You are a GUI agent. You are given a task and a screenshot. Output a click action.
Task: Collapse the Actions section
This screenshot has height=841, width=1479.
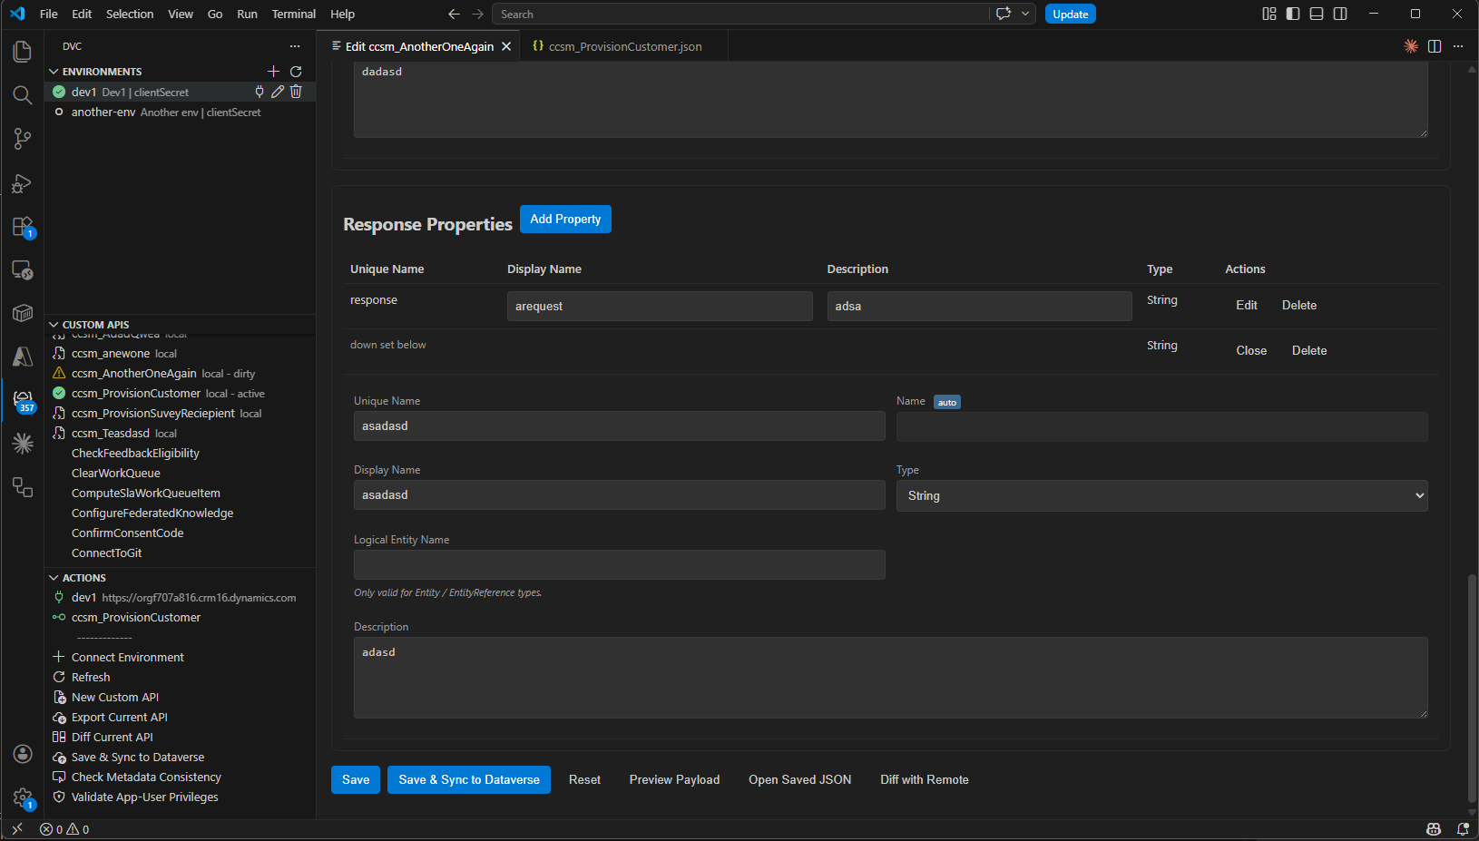click(54, 578)
